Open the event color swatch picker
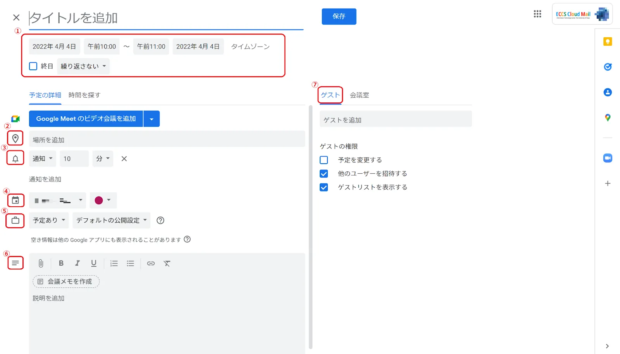 (103, 200)
